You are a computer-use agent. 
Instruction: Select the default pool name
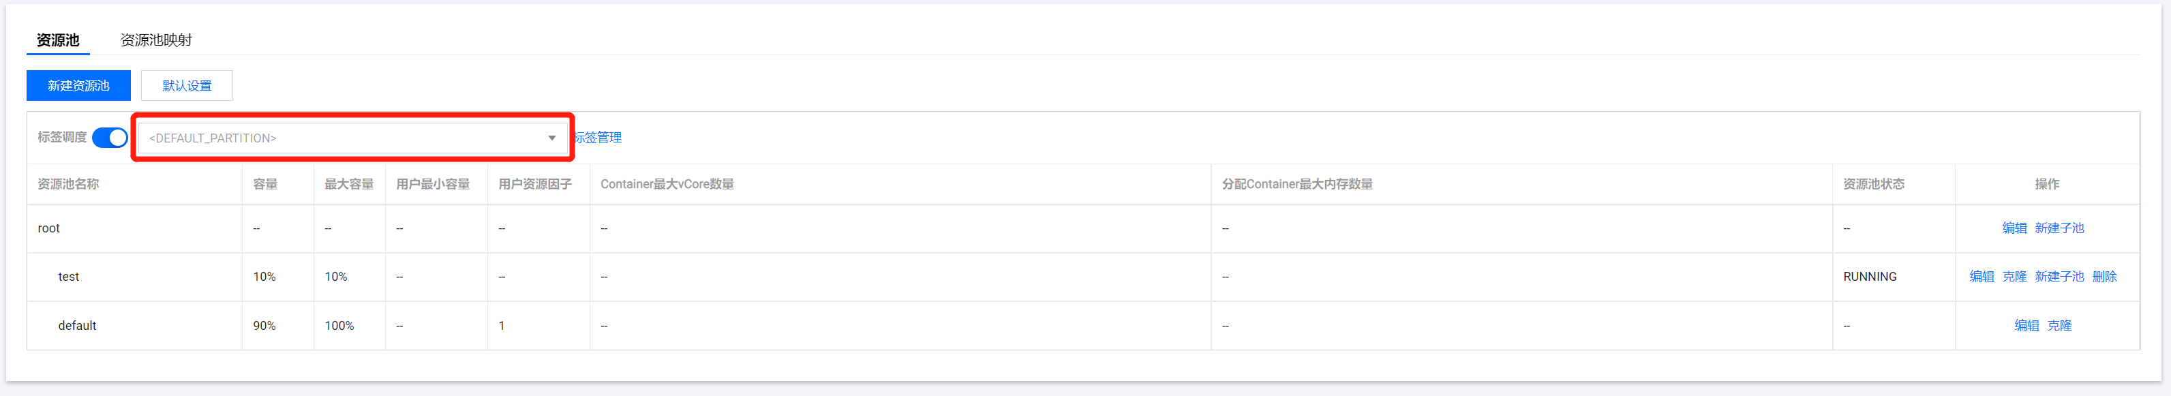pyautogui.click(x=77, y=325)
